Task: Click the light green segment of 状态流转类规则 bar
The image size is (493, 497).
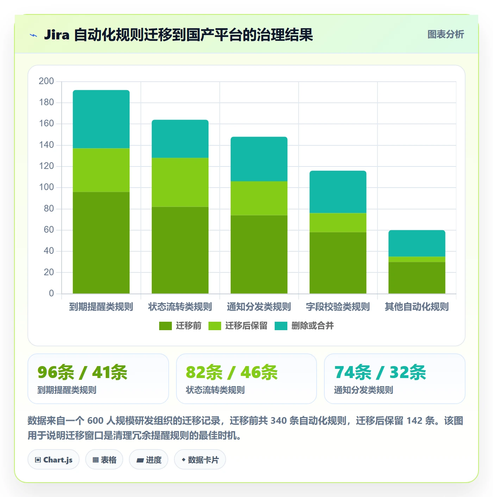Action: pyautogui.click(x=180, y=182)
